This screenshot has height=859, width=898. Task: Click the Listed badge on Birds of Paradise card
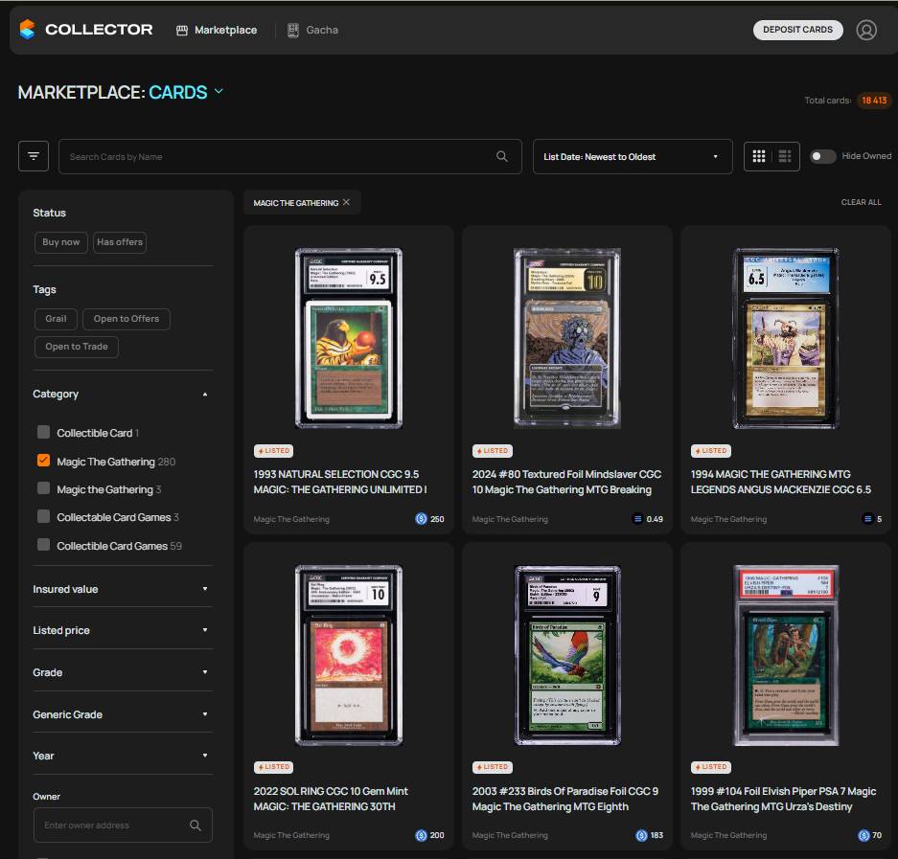(x=492, y=766)
